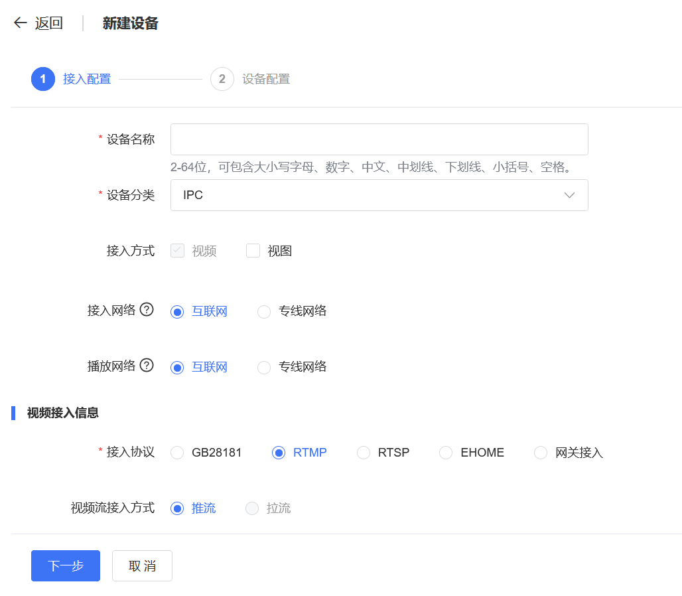Click the 接入配置 step label
The width and height of the screenshot is (682, 596).
click(x=87, y=79)
